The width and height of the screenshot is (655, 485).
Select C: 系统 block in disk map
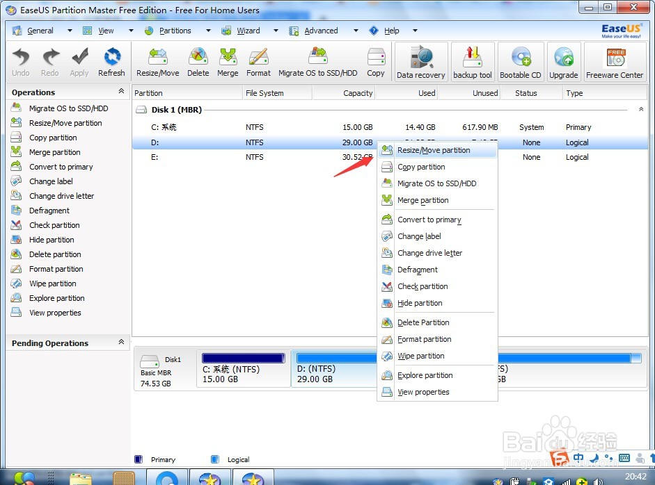coord(243,369)
